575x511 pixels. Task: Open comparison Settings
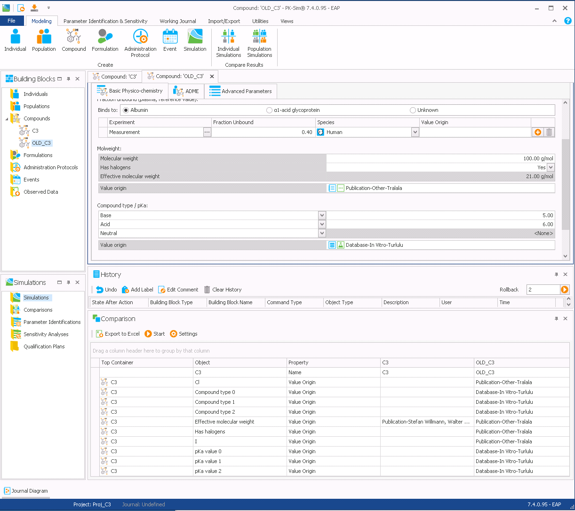pos(184,334)
